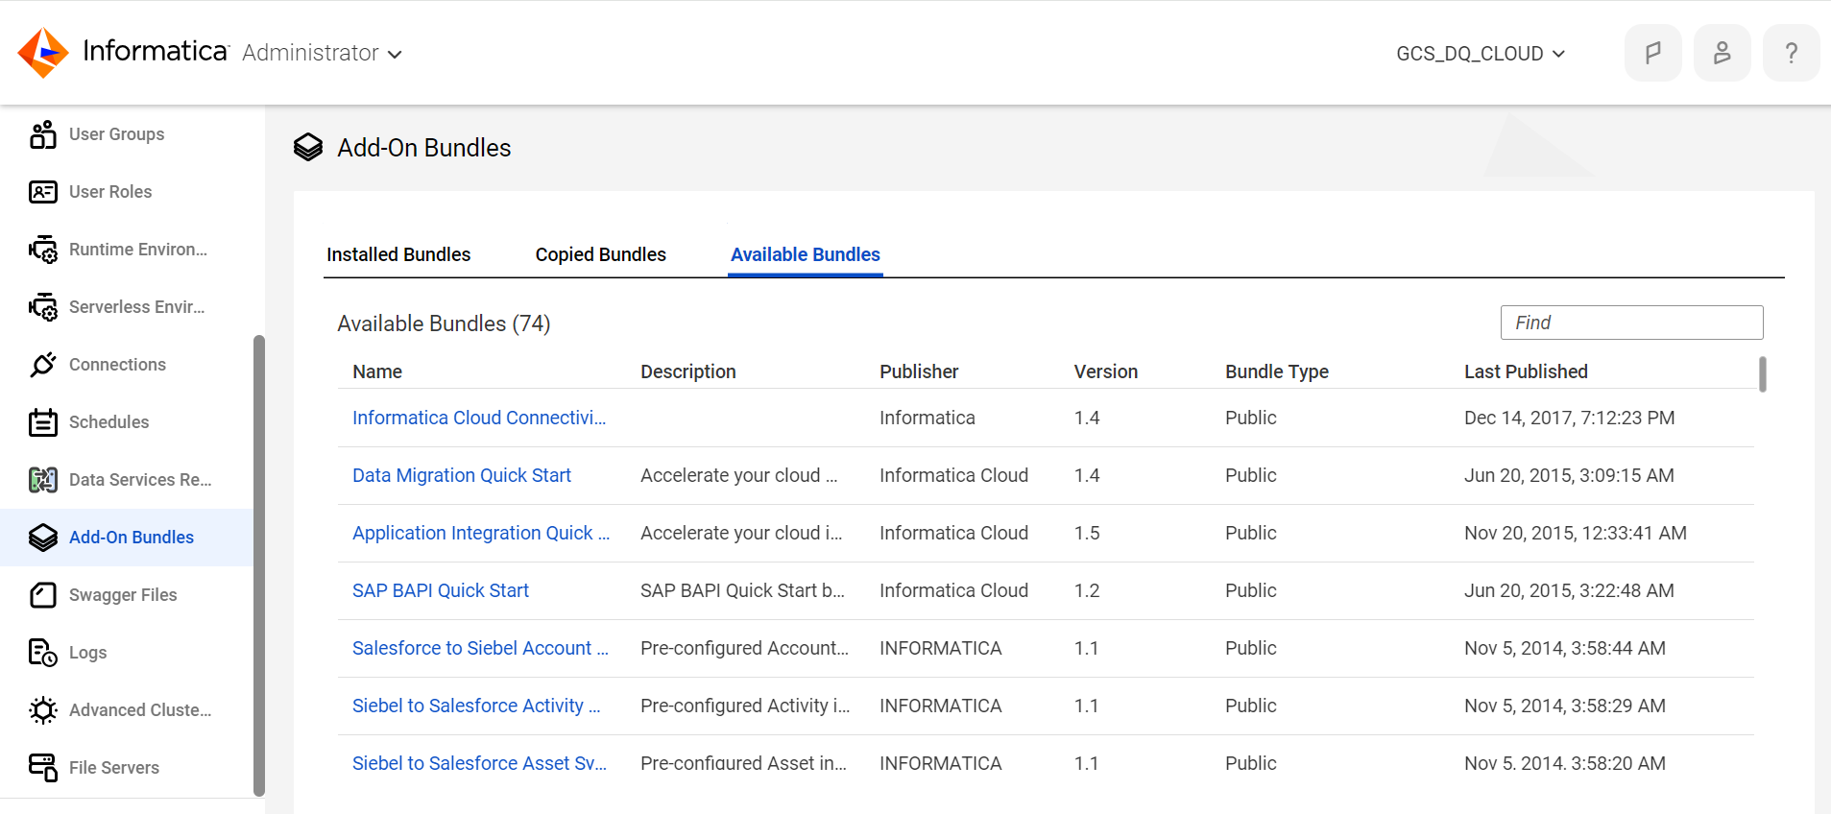This screenshot has height=814, width=1831.
Task: Sort by the Publisher column header
Action: pyautogui.click(x=919, y=371)
